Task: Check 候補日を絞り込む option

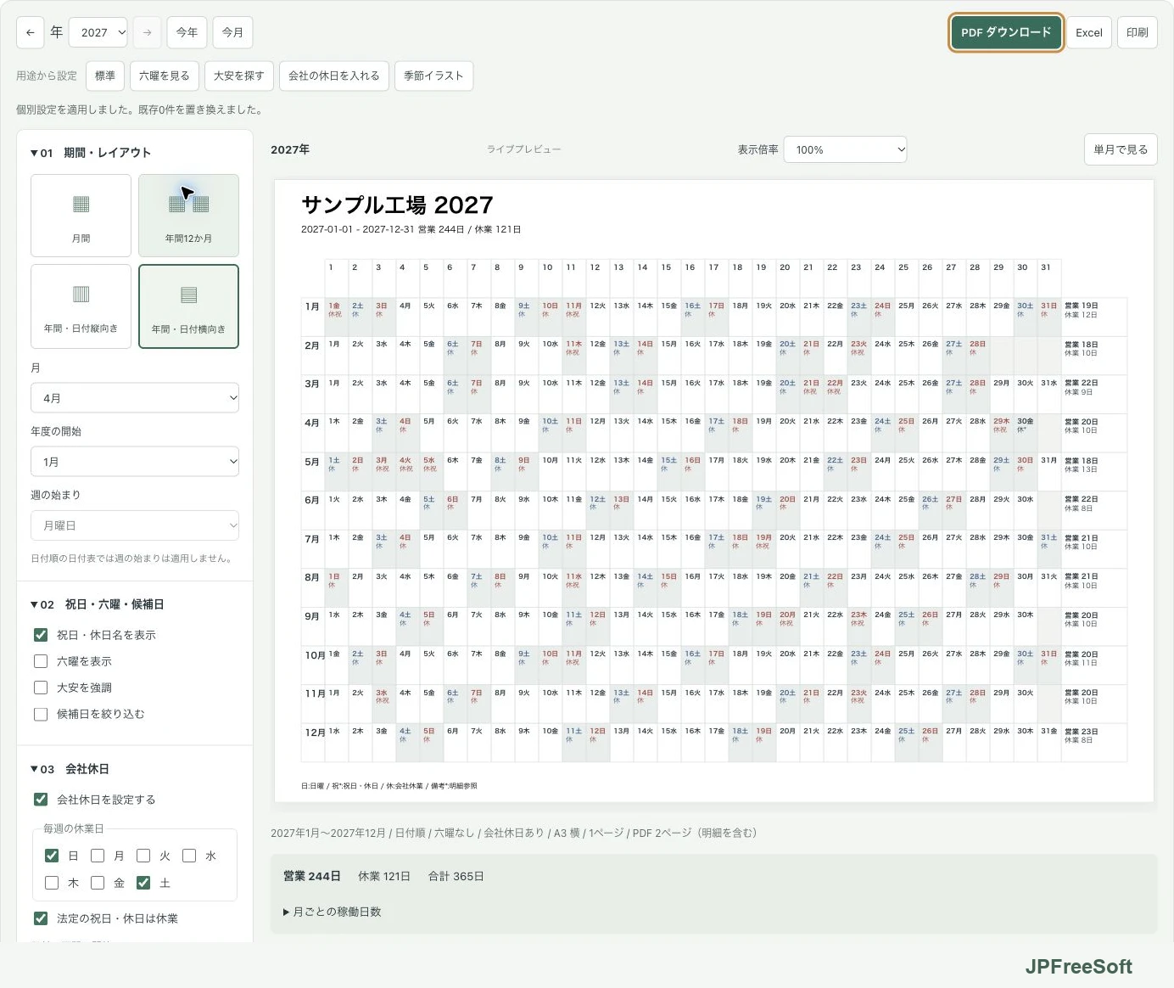Action: 41,714
